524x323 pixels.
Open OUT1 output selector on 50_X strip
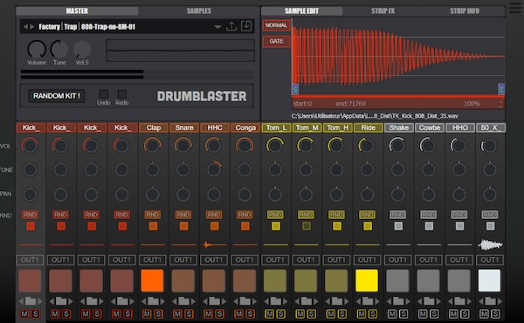click(490, 260)
